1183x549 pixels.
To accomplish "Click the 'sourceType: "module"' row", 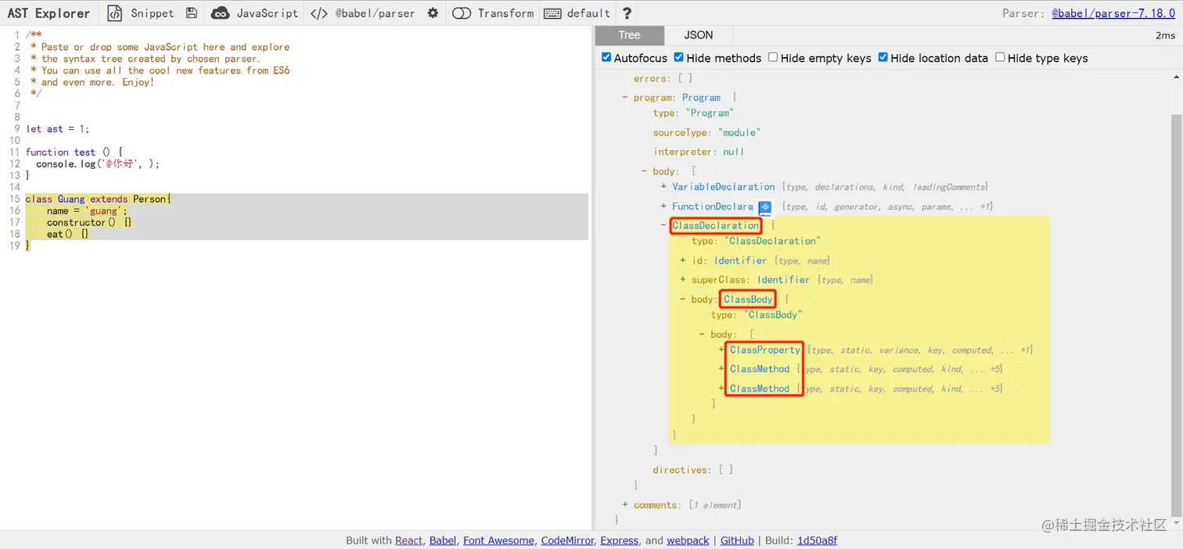I will coord(707,132).
